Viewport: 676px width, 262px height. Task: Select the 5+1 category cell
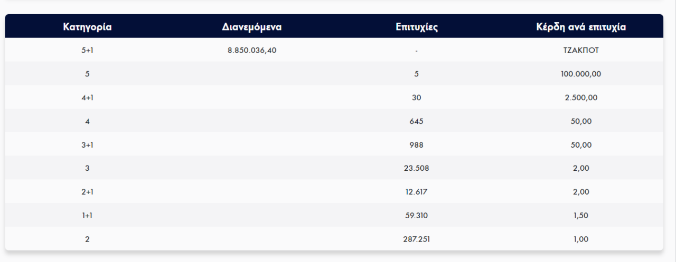point(87,51)
